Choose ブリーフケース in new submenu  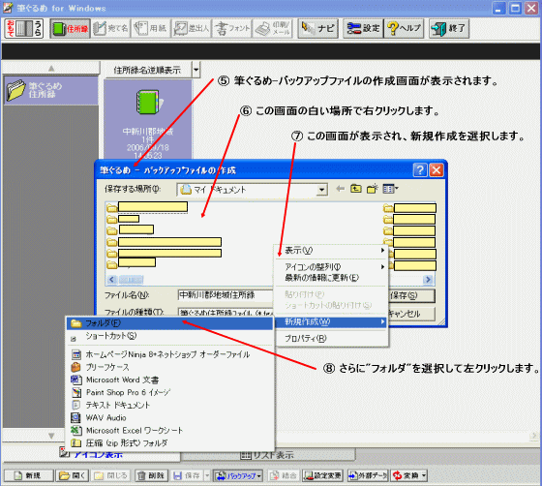[x=169, y=367]
